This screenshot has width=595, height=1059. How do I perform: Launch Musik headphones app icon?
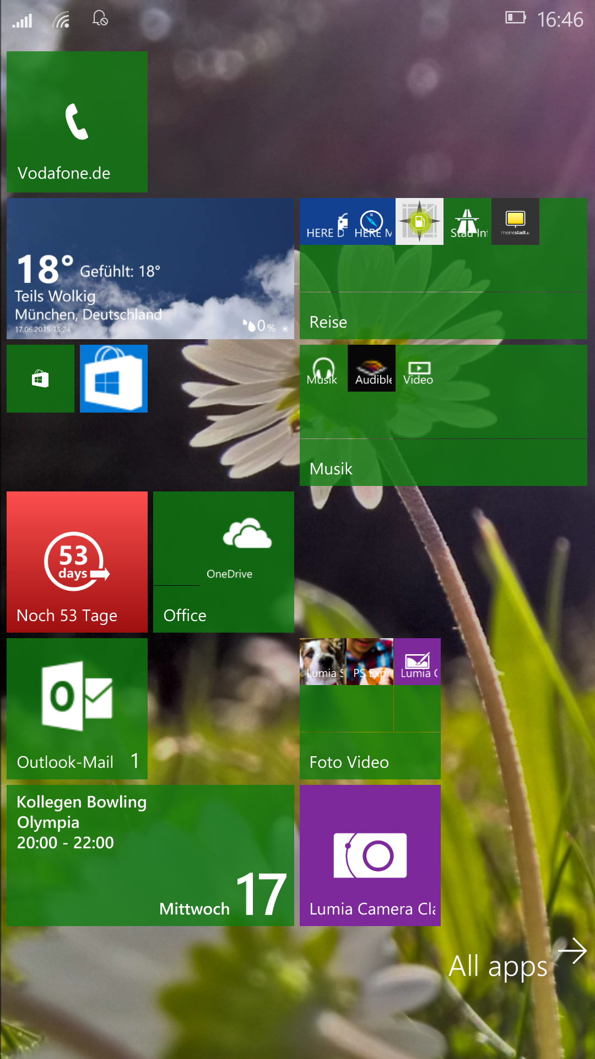click(x=323, y=368)
